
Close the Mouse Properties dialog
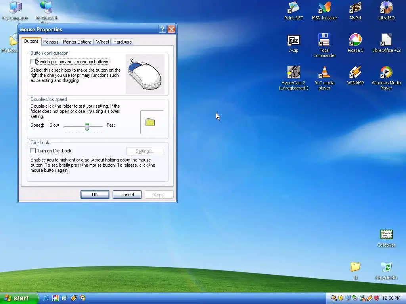171,29
